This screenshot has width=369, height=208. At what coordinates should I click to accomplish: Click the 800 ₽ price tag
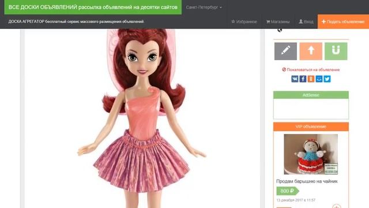click(287, 191)
